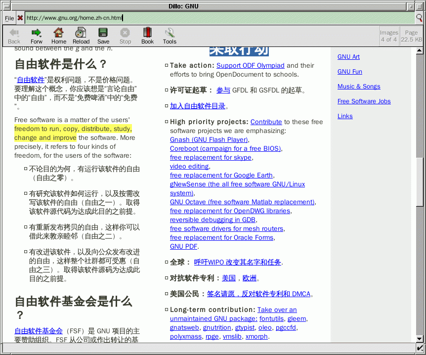Open the fontutils package link
Image resolution: width=426 pixels, height=355 pixels.
[x=271, y=319]
